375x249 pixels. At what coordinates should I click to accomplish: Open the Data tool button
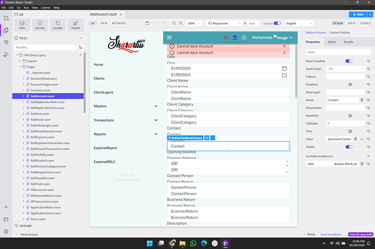click(22, 25)
